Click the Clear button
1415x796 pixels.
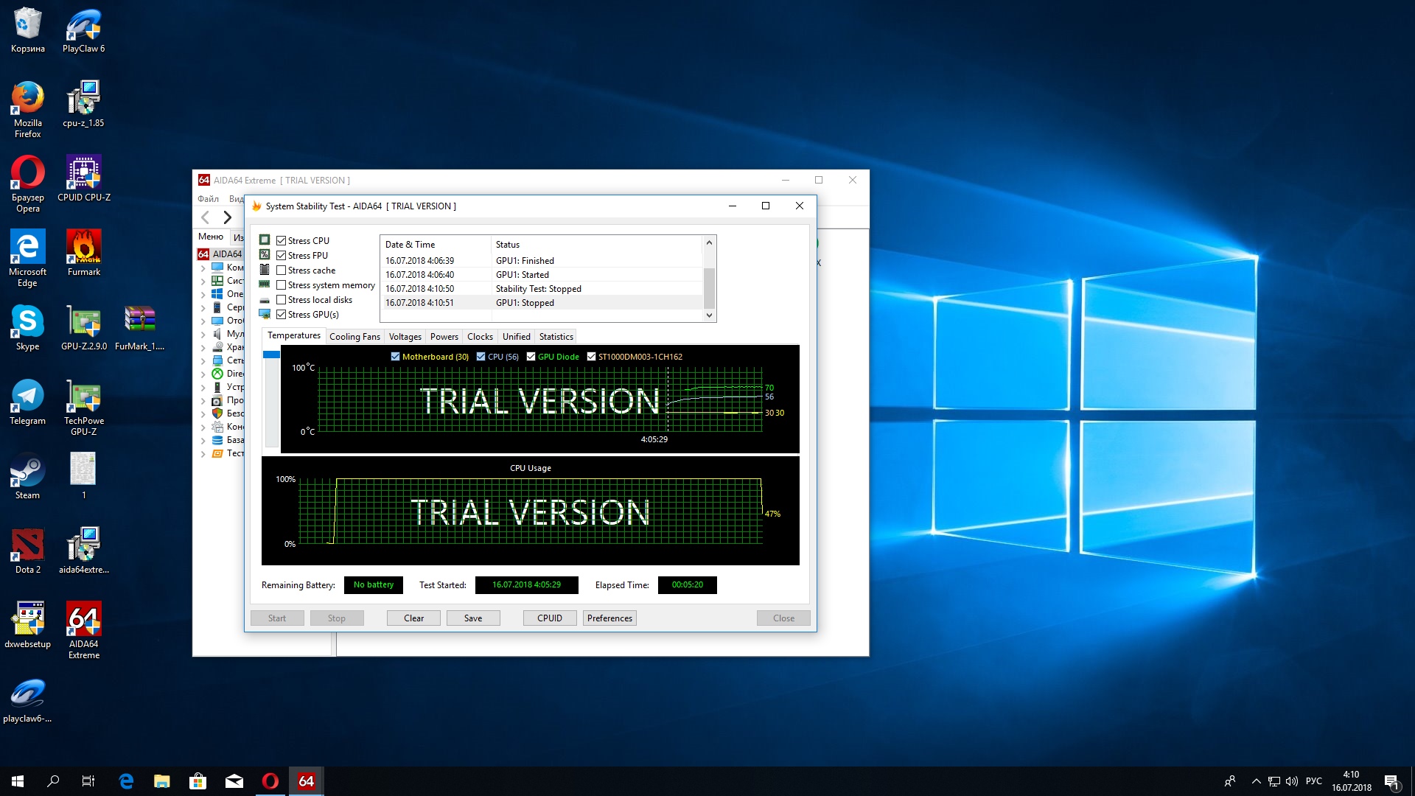[x=413, y=618]
